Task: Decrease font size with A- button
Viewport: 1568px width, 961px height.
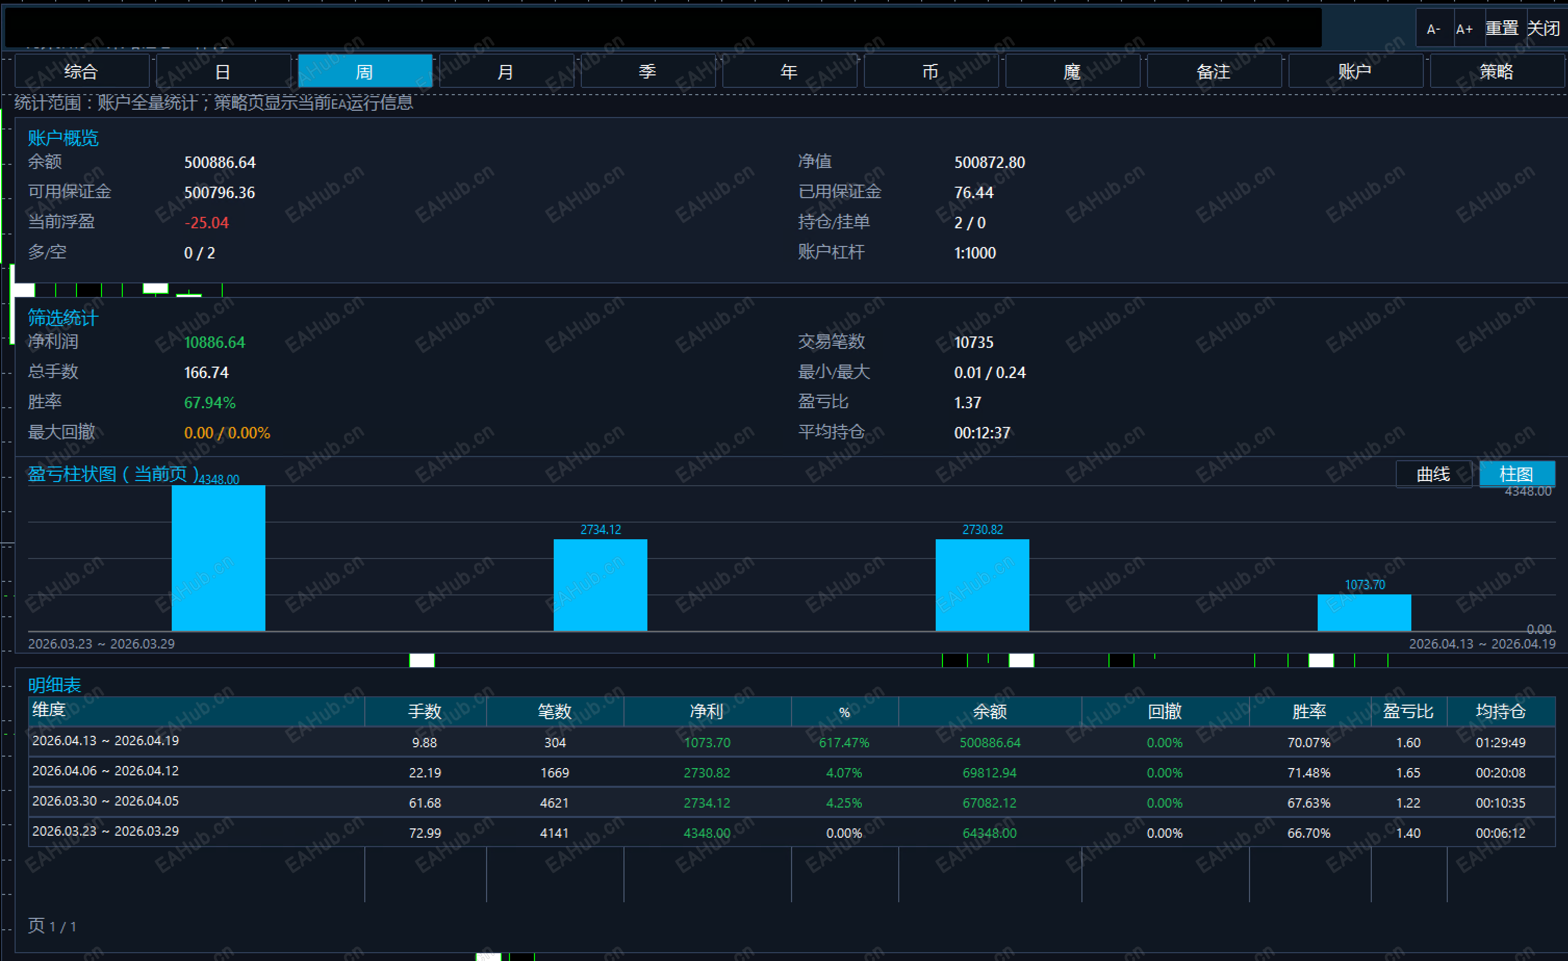Action: tap(1434, 29)
